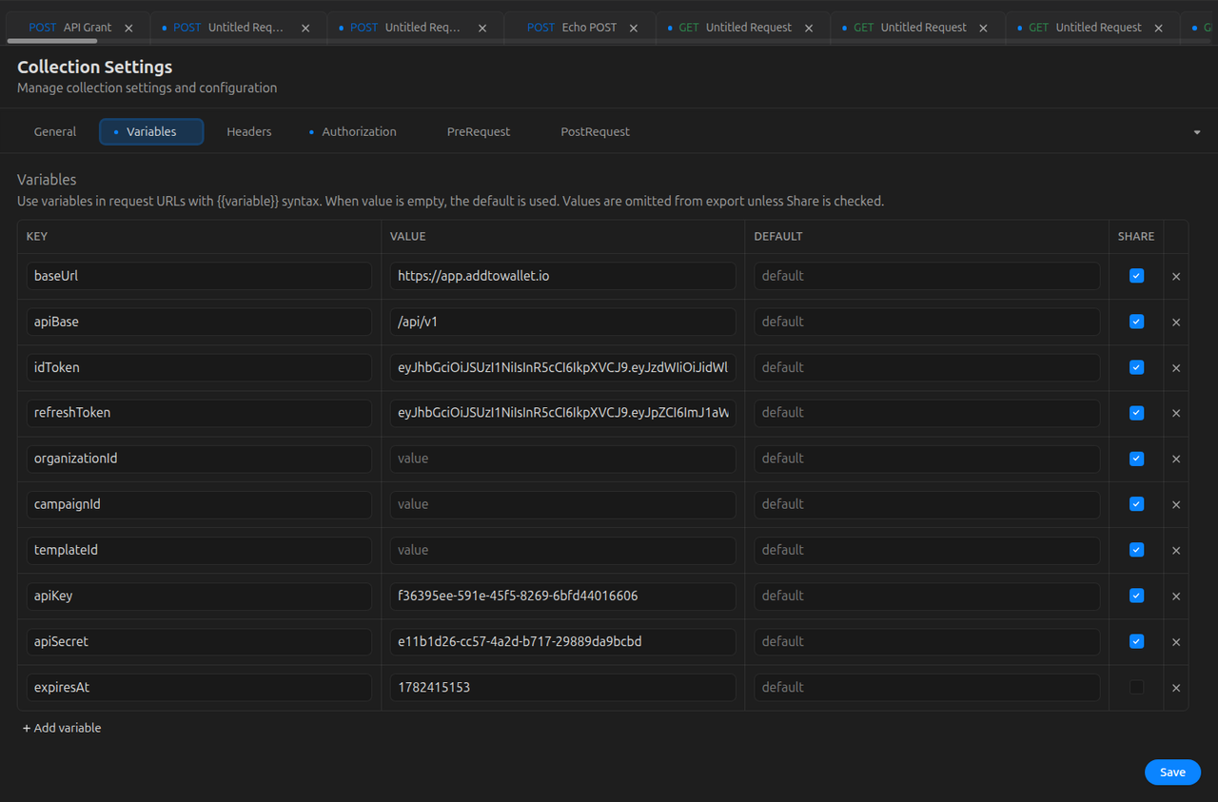Remove the apiKey variable row
The height and width of the screenshot is (802, 1218).
(1176, 597)
